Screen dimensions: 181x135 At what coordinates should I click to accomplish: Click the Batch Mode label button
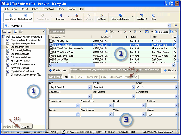pyautogui.click(x=57, y=31)
